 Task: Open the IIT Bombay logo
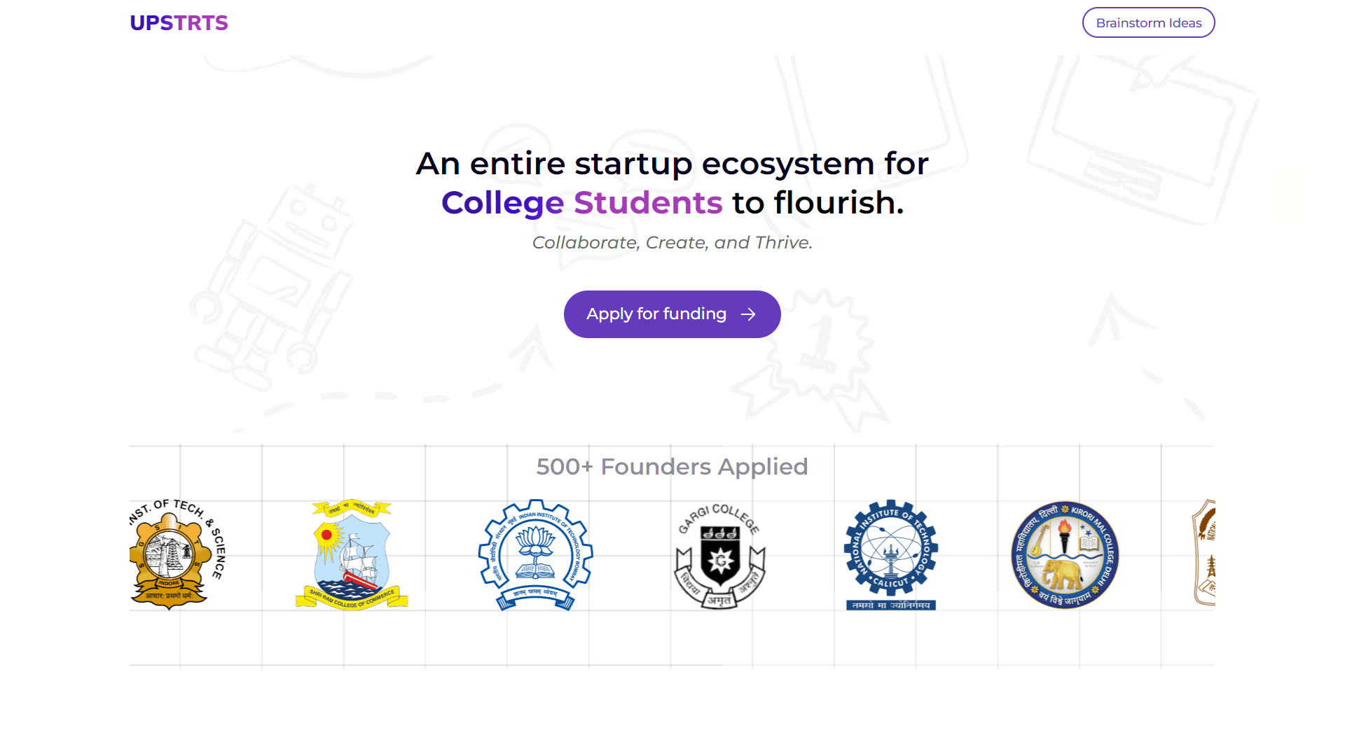pyautogui.click(x=536, y=554)
